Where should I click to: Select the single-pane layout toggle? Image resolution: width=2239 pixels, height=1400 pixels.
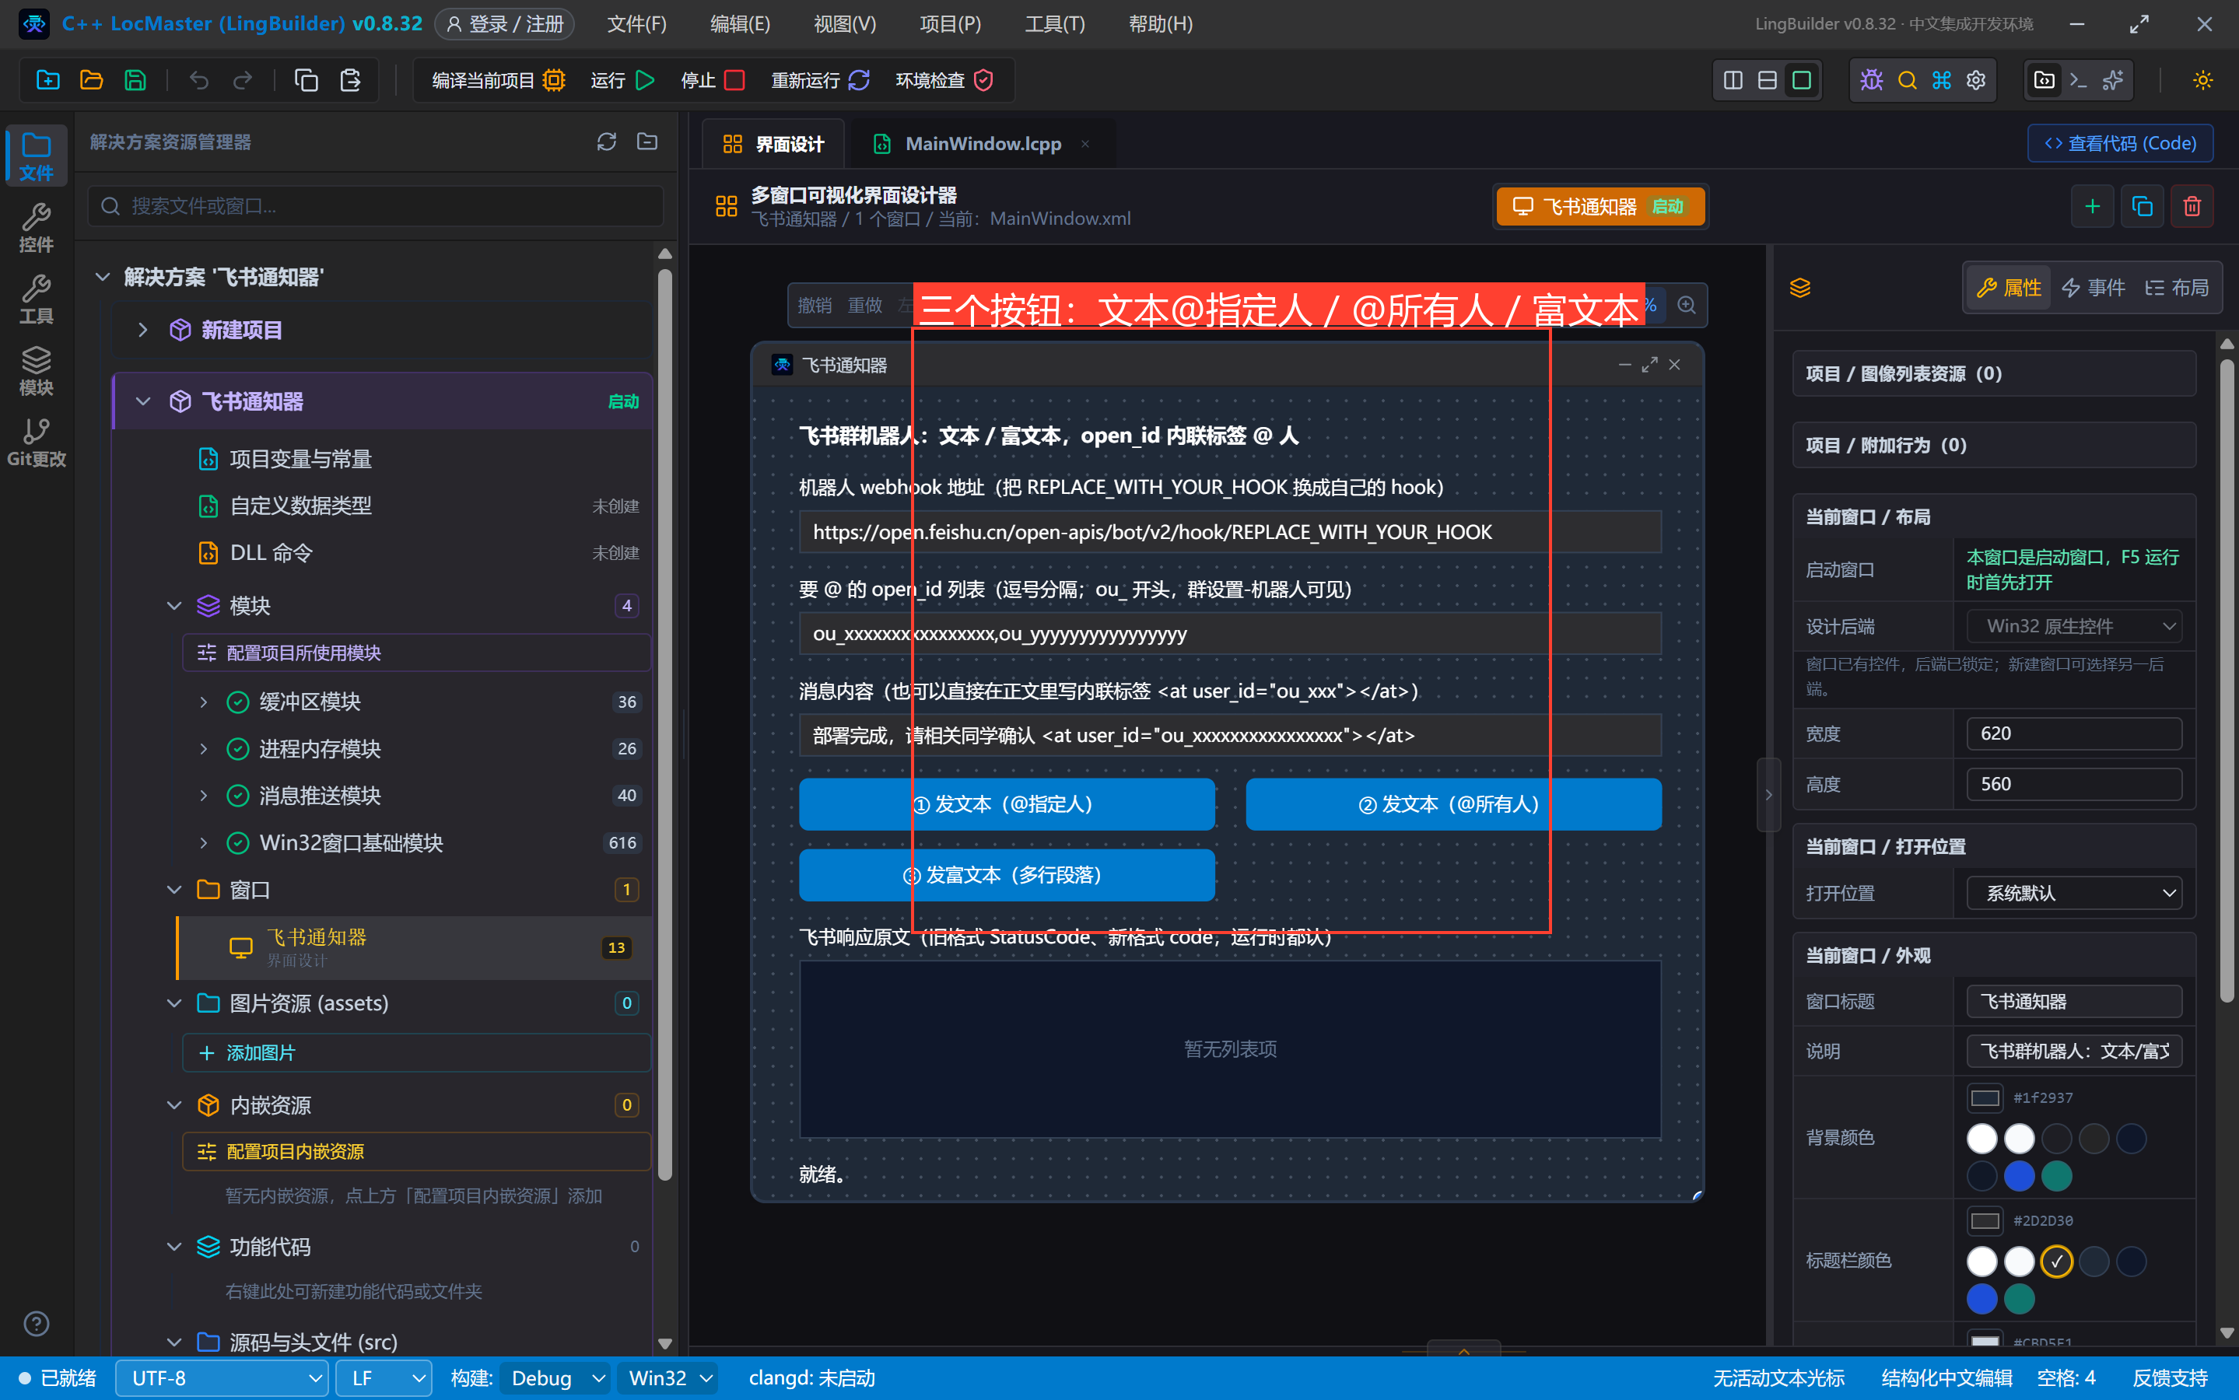(1802, 81)
